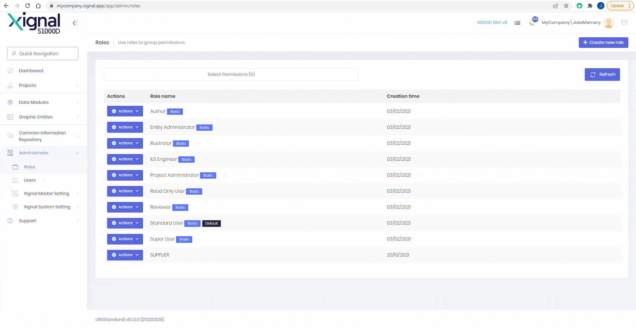The height and width of the screenshot is (328, 636).
Task: Open notifications bell with badge
Action: point(533,22)
